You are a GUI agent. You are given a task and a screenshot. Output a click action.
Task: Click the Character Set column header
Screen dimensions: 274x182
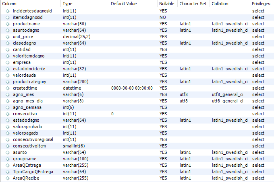point(194,4)
